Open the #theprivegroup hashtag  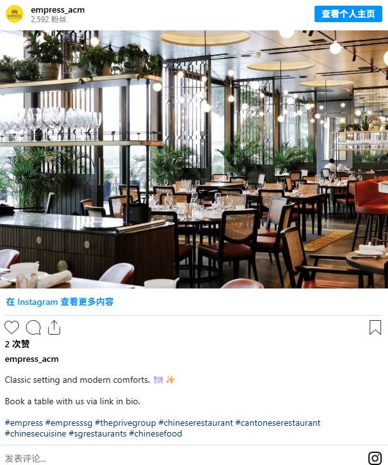pos(125,423)
